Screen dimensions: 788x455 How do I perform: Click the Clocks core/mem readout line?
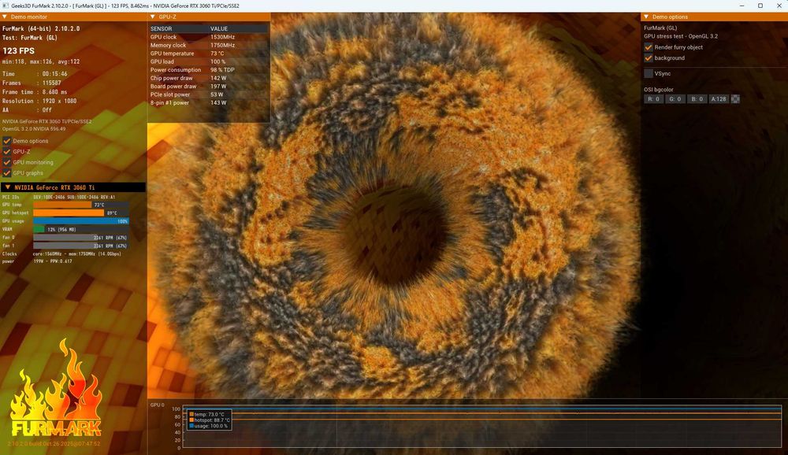pos(61,254)
